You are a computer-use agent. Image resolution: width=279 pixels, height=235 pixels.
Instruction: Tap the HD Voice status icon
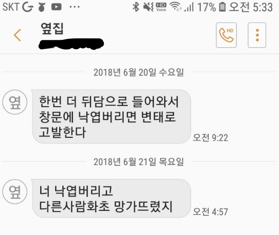[161, 7]
